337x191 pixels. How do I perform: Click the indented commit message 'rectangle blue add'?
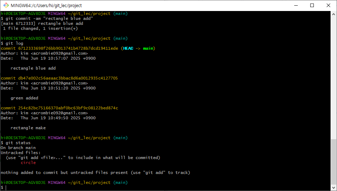point(33,68)
